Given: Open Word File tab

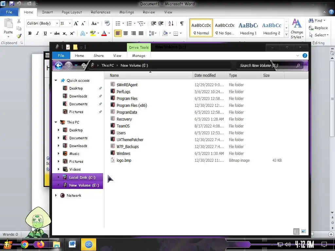Looking at the screenshot, I should click(x=9, y=12).
